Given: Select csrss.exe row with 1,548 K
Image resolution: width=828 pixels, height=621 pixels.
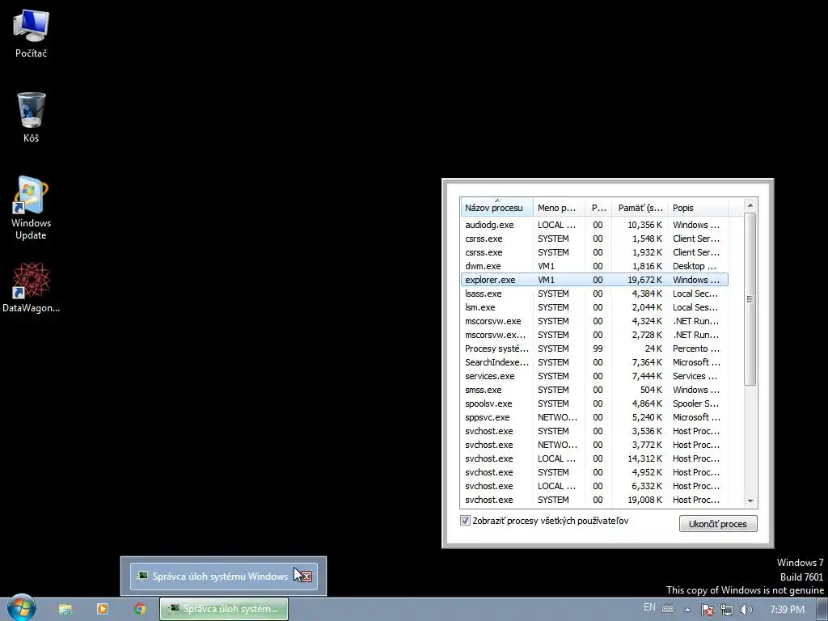Looking at the screenshot, I should click(594, 239).
